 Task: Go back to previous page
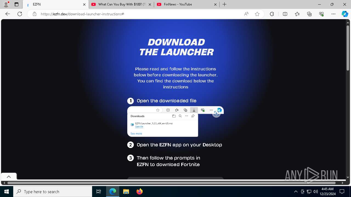(x=8, y=14)
